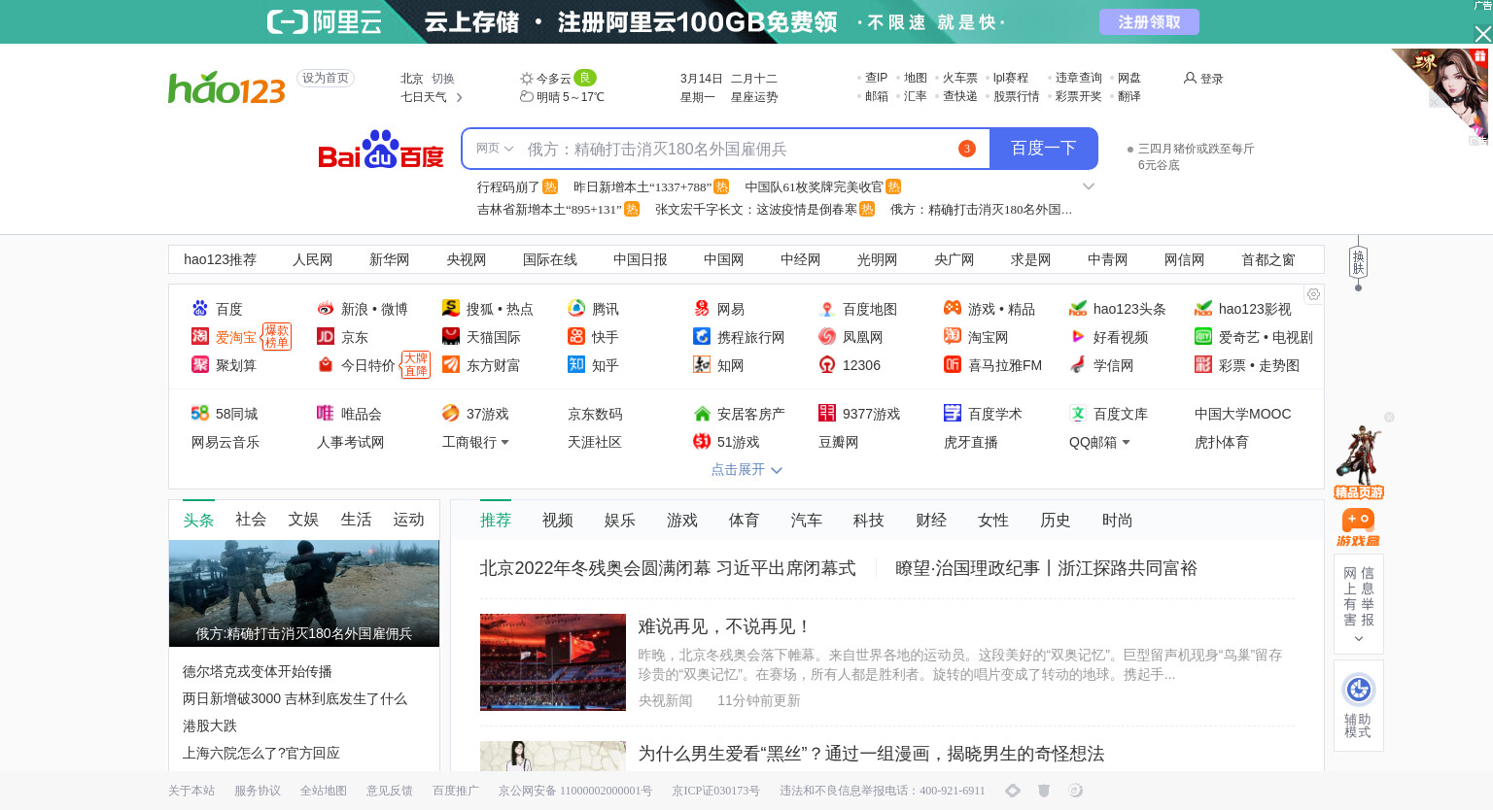The height and width of the screenshot is (810, 1493).
Task: Click the 登录 user icon
Action: pyautogui.click(x=1190, y=78)
